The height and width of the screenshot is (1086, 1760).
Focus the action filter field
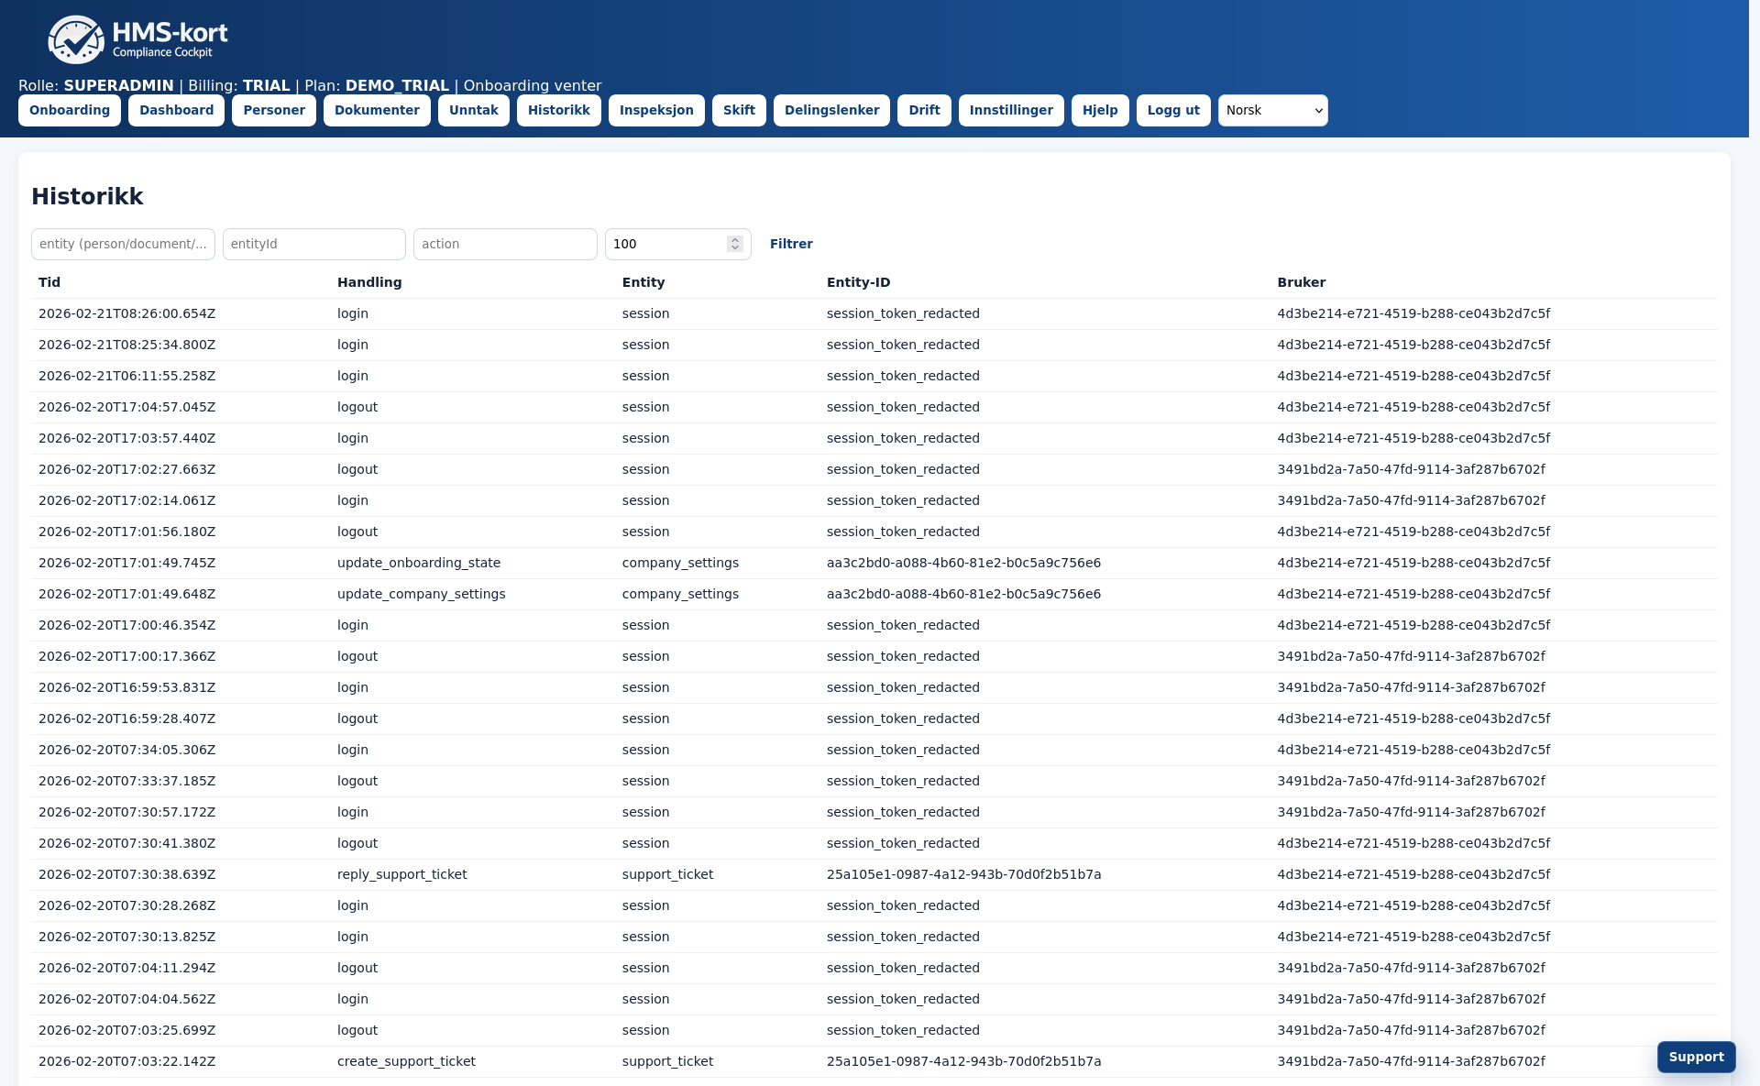point(505,244)
